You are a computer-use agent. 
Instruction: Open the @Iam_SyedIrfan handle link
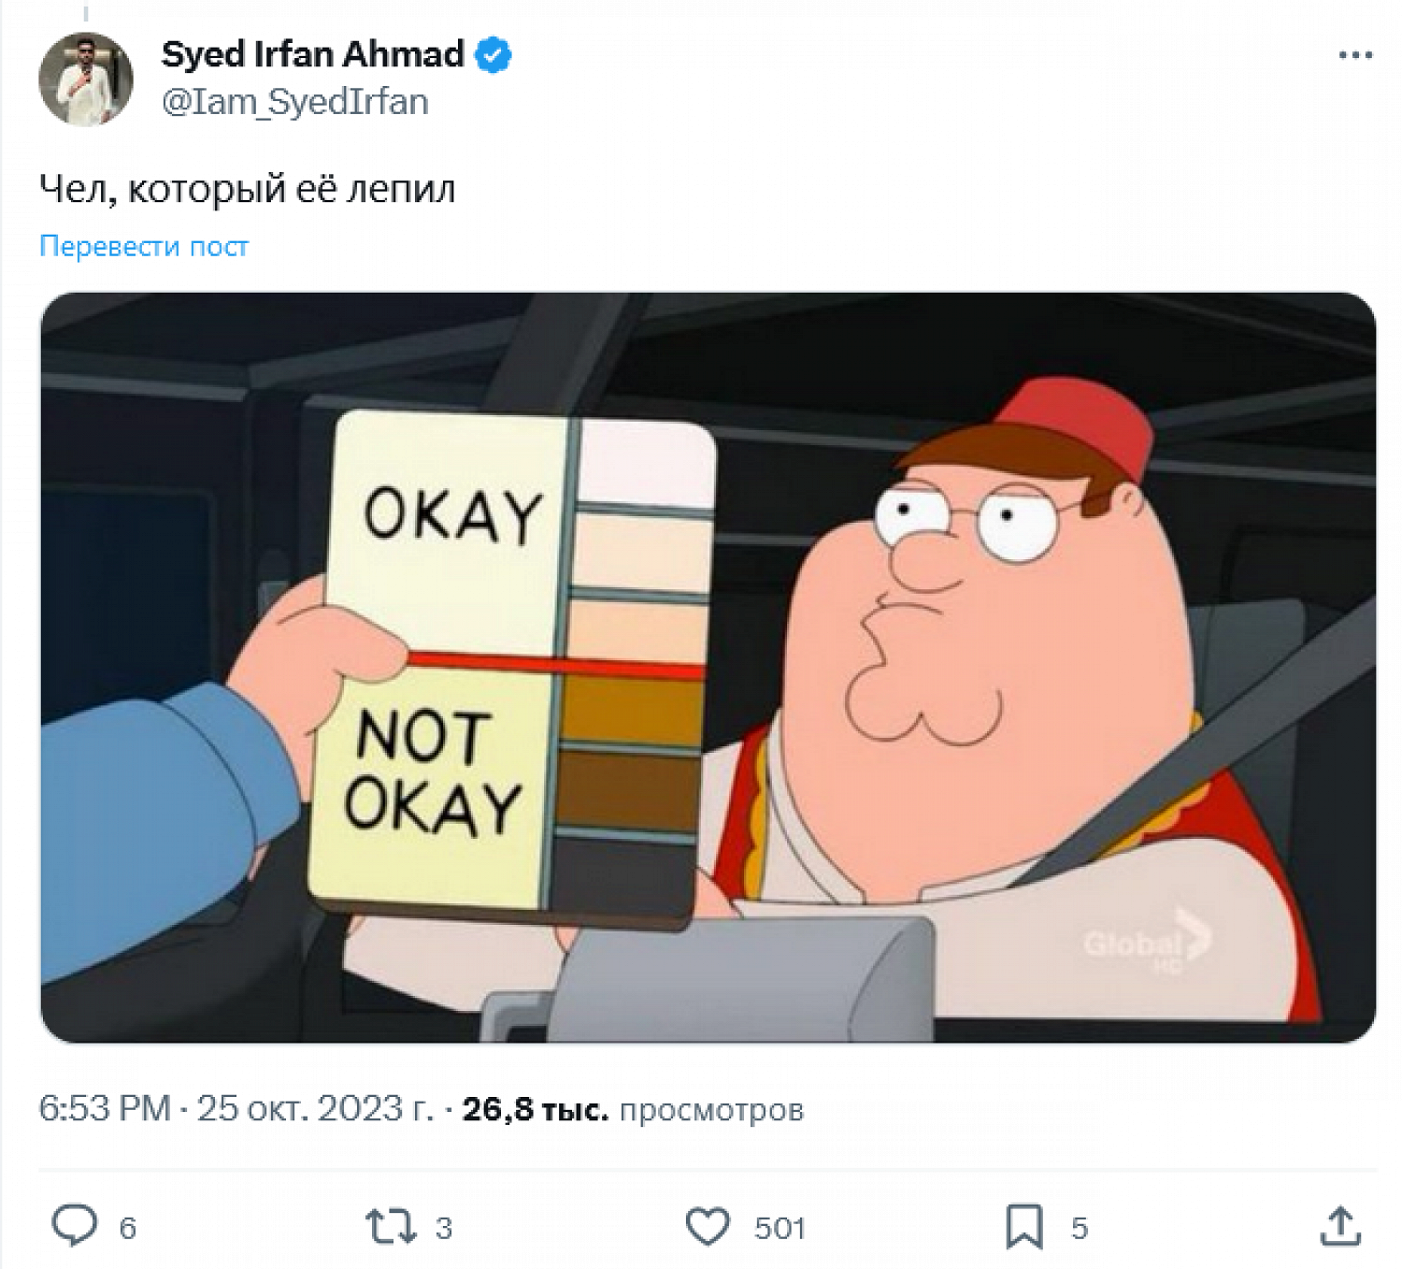(295, 101)
